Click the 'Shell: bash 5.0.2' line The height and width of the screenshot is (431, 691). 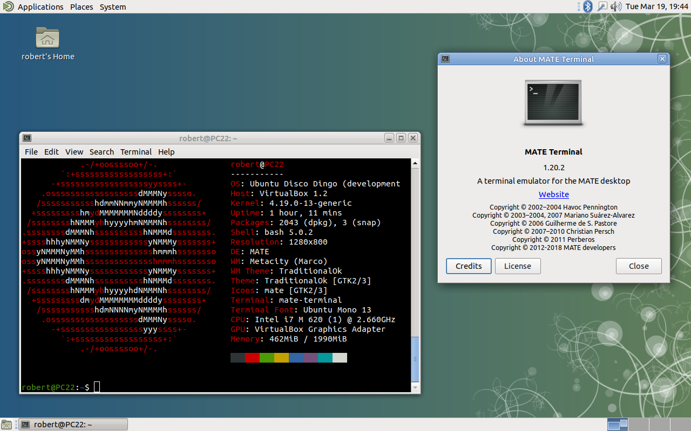(272, 232)
